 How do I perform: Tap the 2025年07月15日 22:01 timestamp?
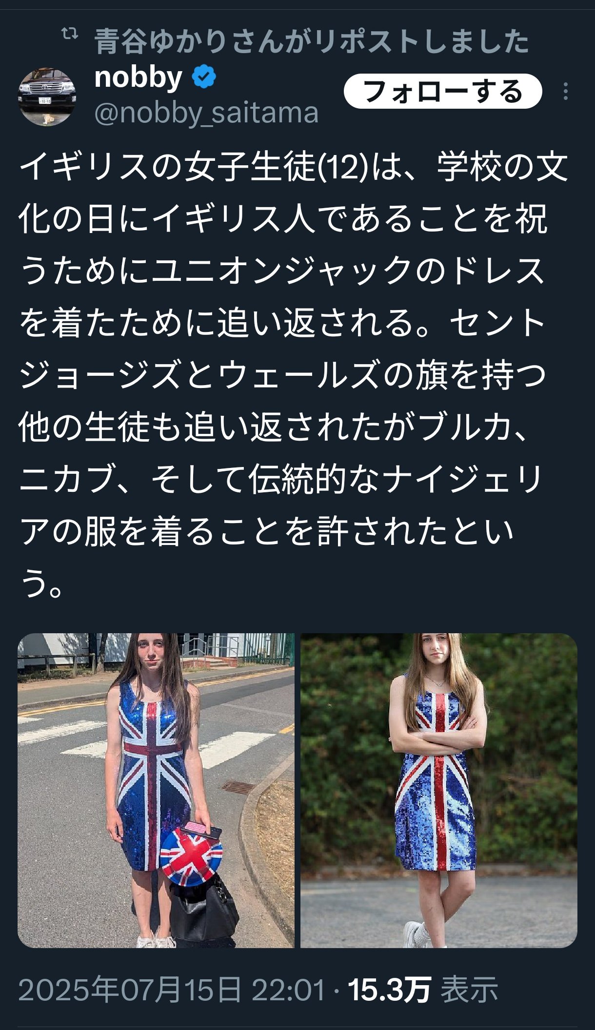pos(172,990)
